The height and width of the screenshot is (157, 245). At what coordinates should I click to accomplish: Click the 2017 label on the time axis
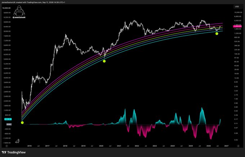47,146
